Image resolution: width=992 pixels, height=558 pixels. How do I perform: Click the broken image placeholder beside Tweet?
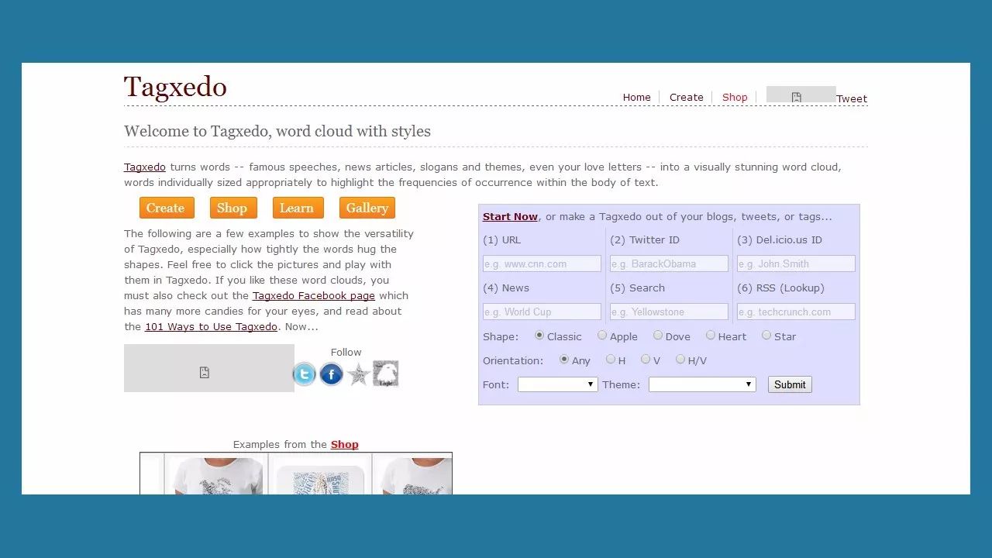click(x=801, y=95)
